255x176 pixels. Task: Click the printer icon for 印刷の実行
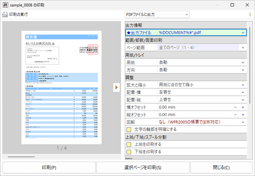pos(5,14)
